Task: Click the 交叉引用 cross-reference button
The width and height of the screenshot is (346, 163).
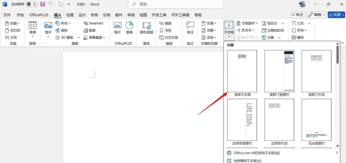Action: 169,38
